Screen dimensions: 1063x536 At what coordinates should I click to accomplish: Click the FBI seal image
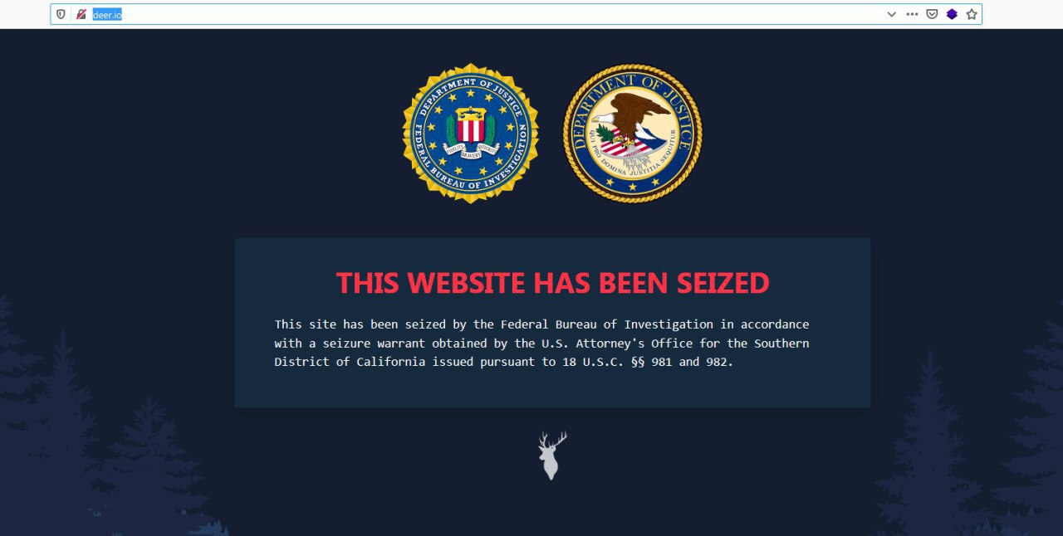(470, 133)
